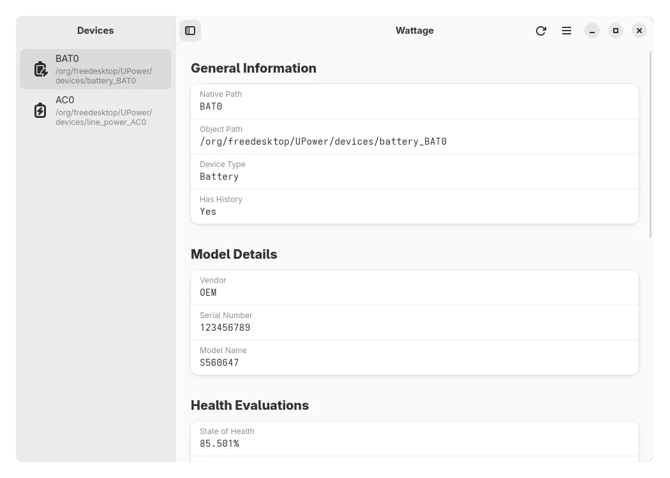Click the Serial Number value 123456789
Image resolution: width=670 pixels, height=478 pixels.
click(225, 328)
